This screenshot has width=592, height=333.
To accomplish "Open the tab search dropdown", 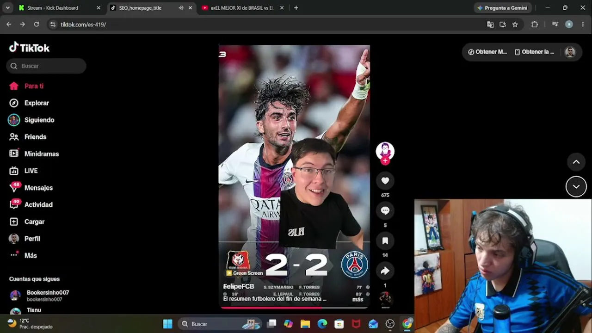I will click(7, 8).
